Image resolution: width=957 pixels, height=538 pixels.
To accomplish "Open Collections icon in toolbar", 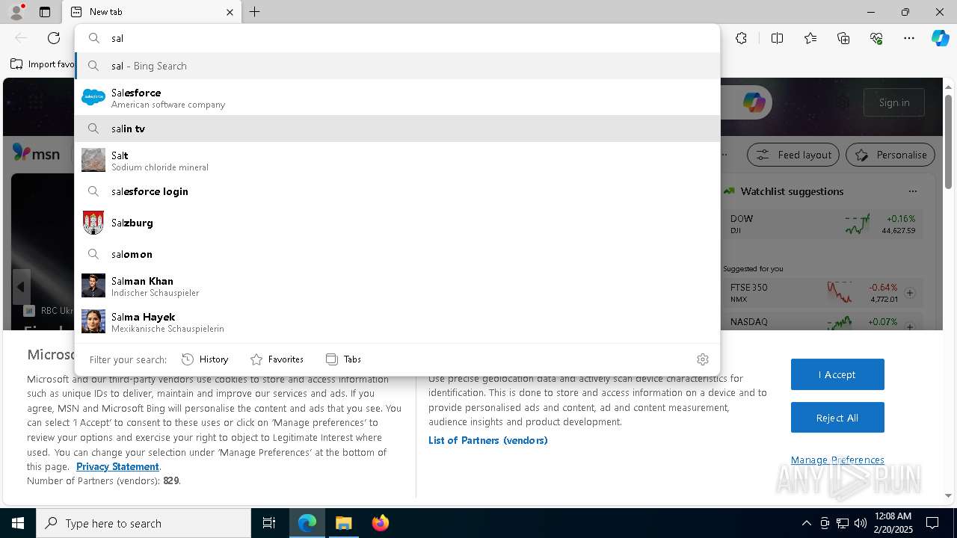I will coord(843,38).
